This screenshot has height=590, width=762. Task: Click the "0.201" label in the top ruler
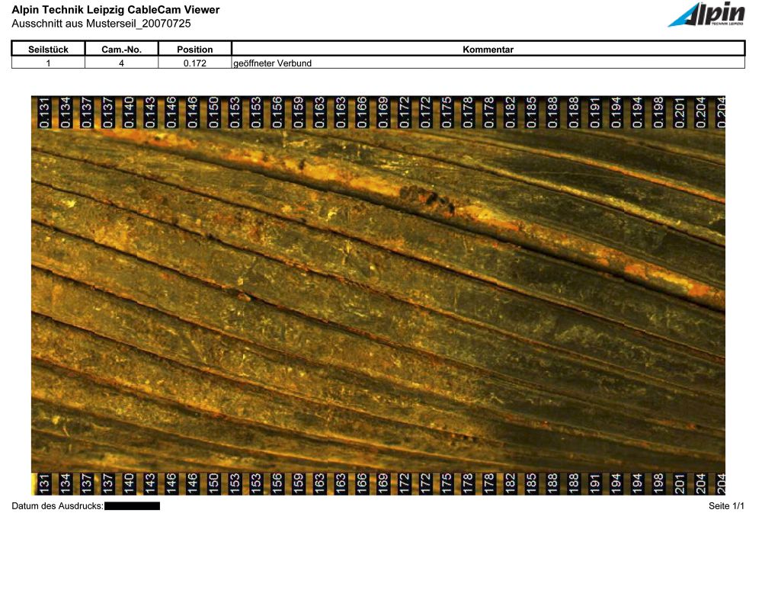[x=680, y=112]
